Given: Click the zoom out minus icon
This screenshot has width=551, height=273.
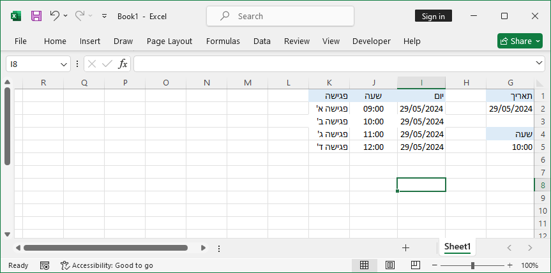Looking at the screenshot, I should pyautogui.click(x=434, y=265).
